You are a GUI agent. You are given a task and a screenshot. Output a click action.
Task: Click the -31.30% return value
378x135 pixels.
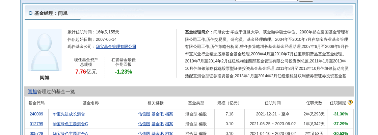341,114
